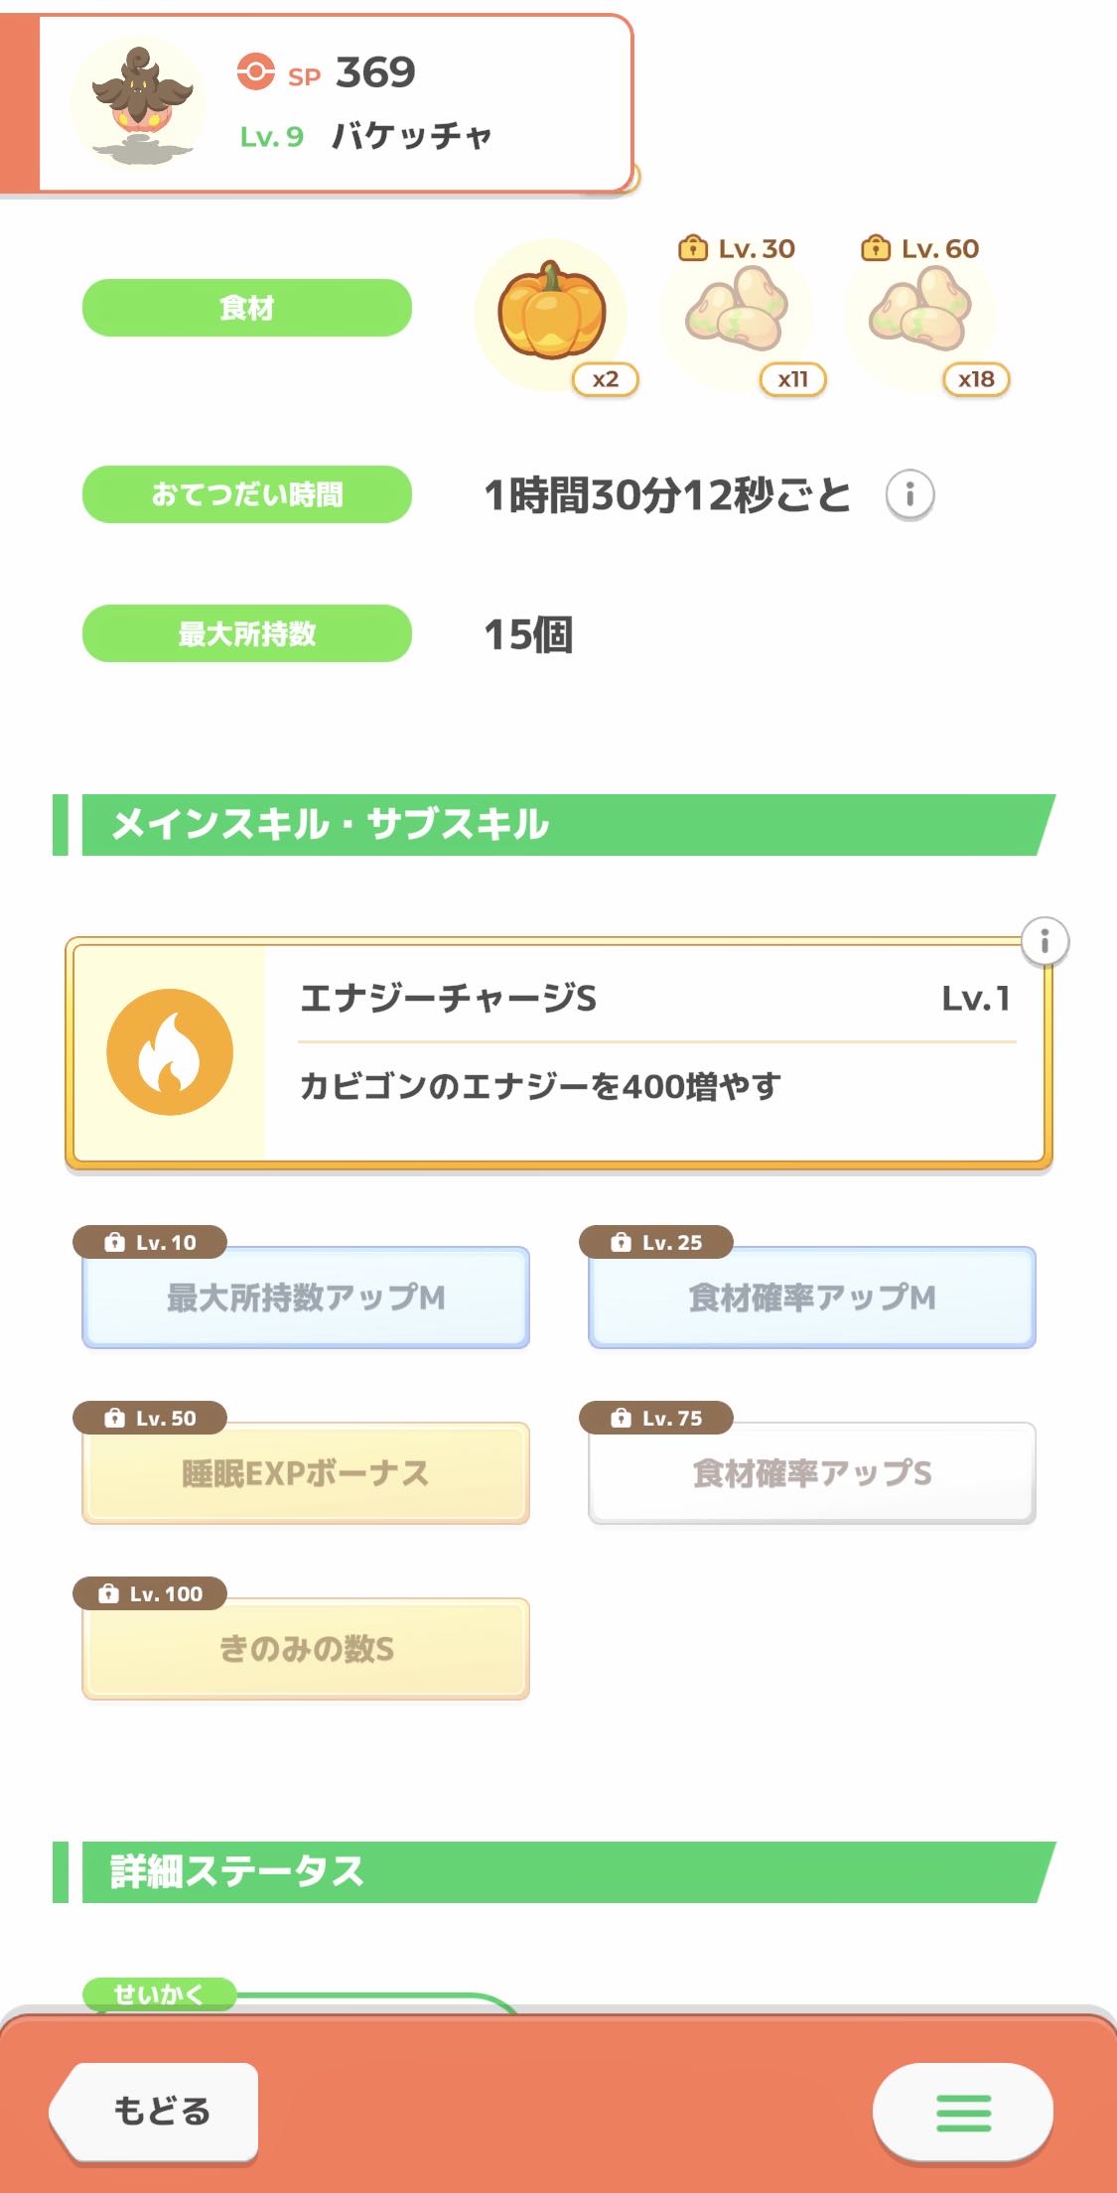Image resolution: width=1117 pixels, height=2193 pixels.
Task: Tap the Lv. 60 locked bean ingredient
Action: (x=920, y=315)
